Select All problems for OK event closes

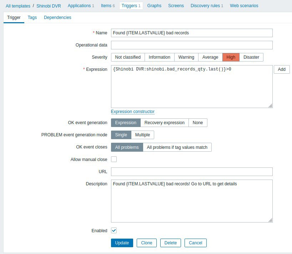click(x=127, y=147)
